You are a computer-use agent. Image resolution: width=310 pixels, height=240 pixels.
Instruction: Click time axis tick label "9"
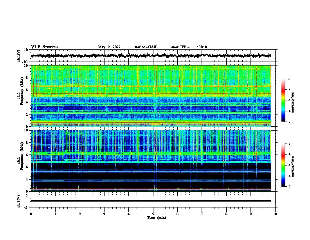pyautogui.click(x=251, y=214)
